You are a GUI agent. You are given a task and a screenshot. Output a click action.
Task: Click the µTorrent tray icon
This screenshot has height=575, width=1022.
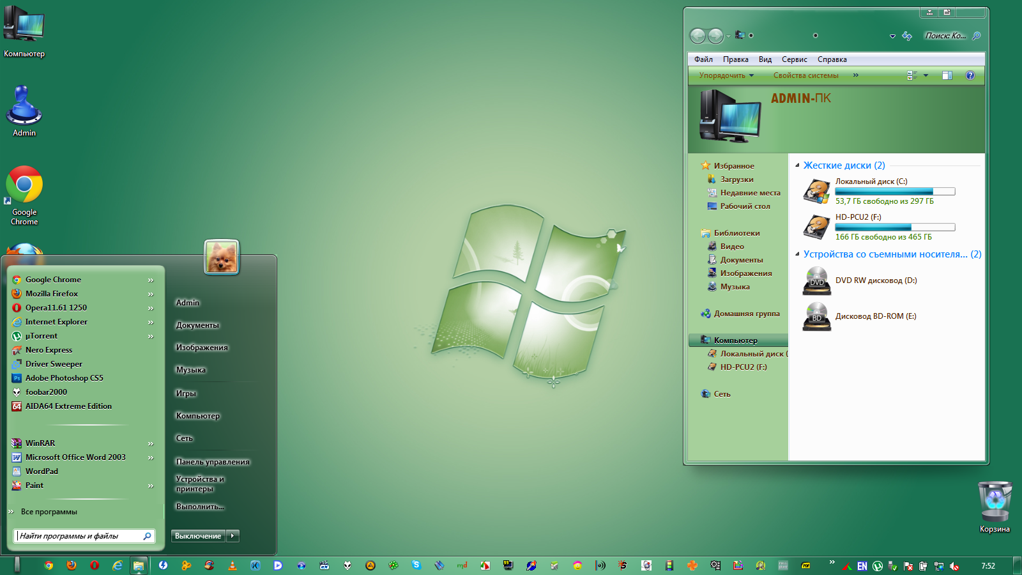878,566
